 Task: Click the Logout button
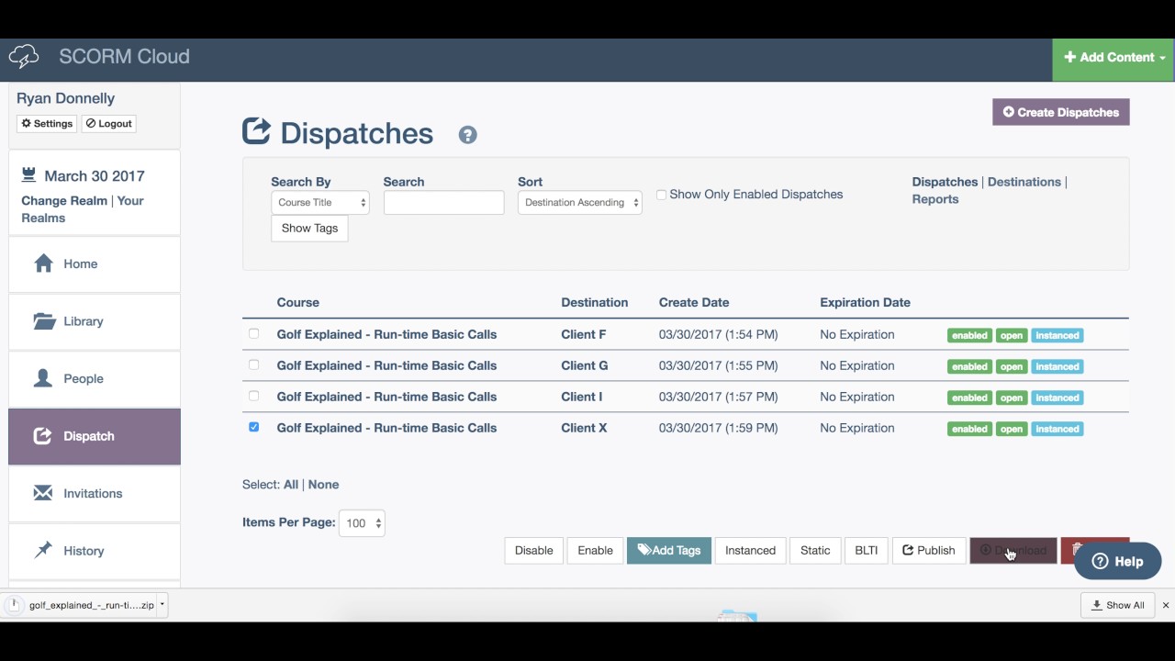109,123
